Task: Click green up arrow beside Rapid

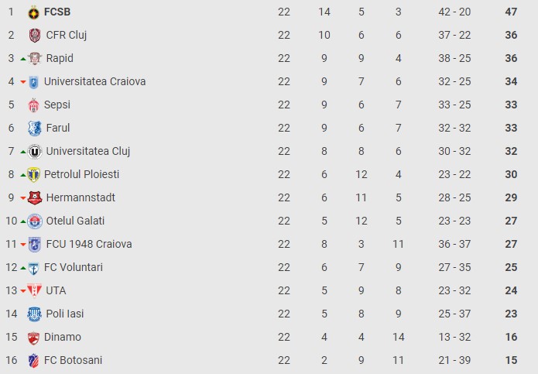Action: (23, 59)
